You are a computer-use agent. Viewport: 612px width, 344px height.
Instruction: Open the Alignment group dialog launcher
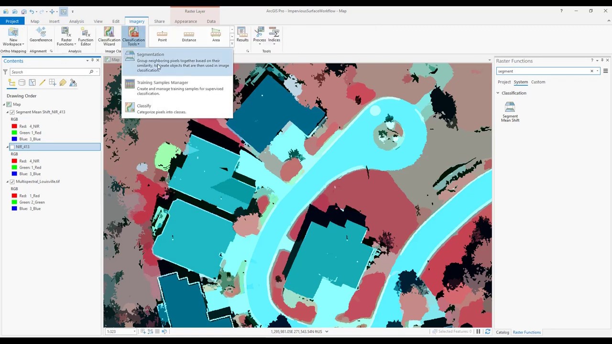pyautogui.click(x=51, y=51)
